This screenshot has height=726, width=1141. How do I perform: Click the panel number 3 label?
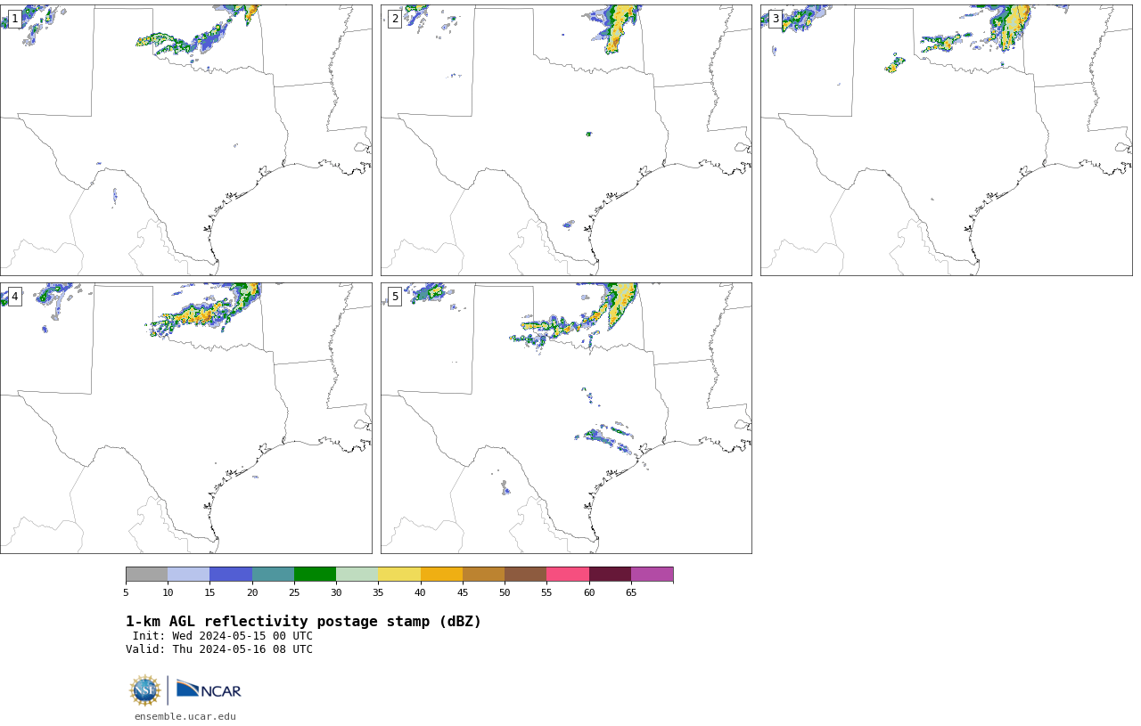775,19
